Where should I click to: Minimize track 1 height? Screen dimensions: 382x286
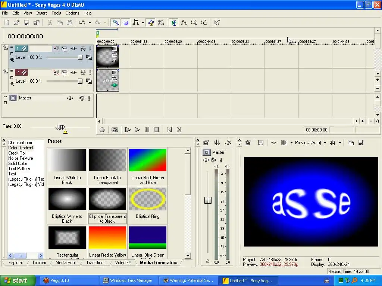pyautogui.click(x=12, y=47)
